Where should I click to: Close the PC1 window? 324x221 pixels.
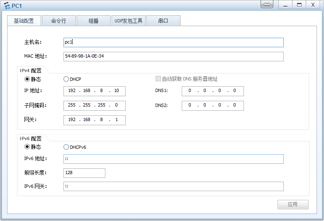click(x=313, y=5)
